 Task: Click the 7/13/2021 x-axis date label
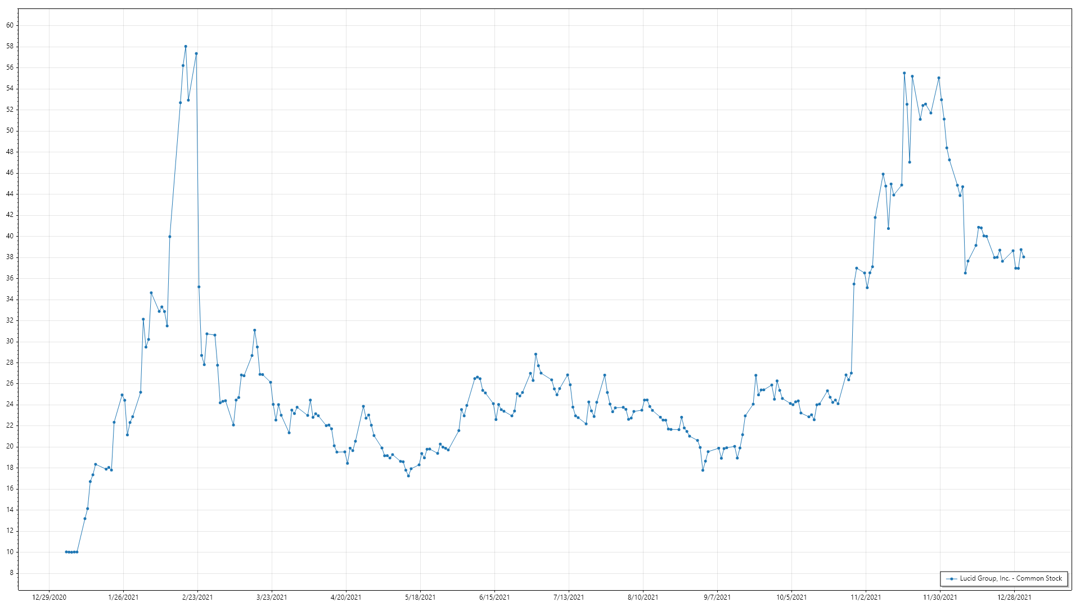click(569, 597)
